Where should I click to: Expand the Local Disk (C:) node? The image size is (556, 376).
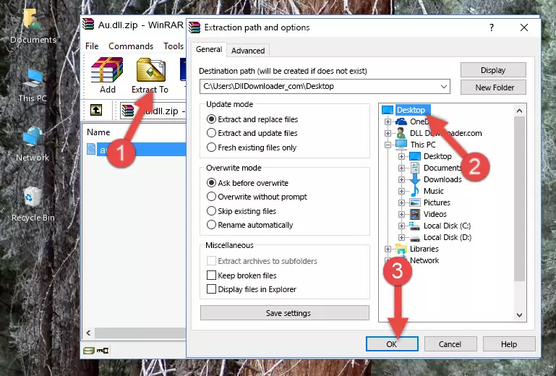pos(401,226)
